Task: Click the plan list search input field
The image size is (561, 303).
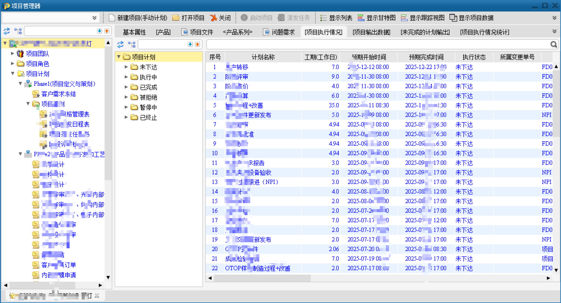Action: (x=378, y=44)
